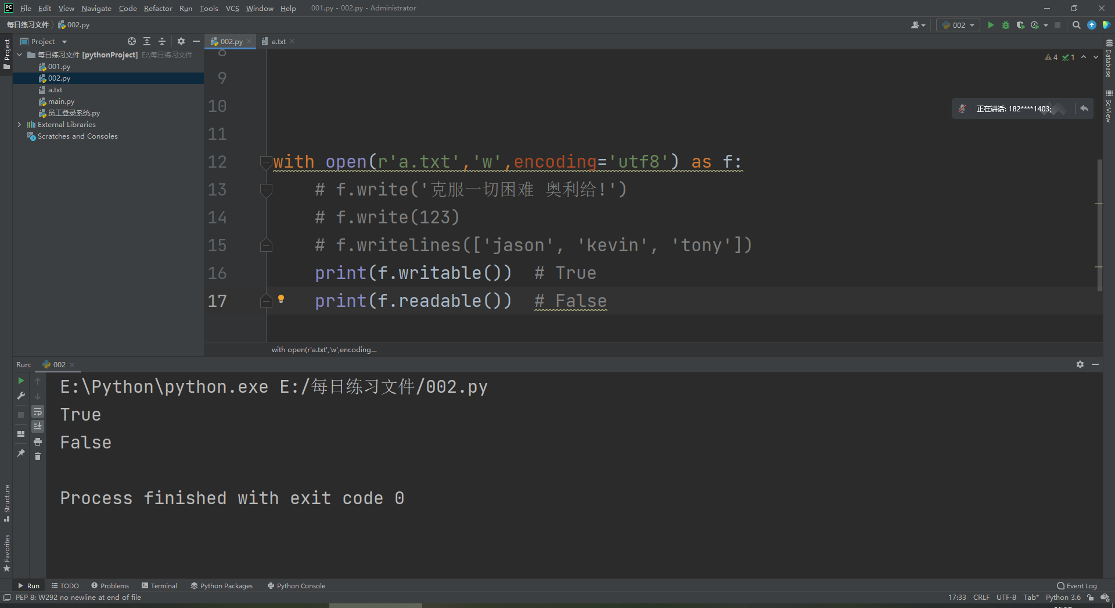The image size is (1115, 608).
Task: Collapse all items in Project panel
Action: [162, 41]
